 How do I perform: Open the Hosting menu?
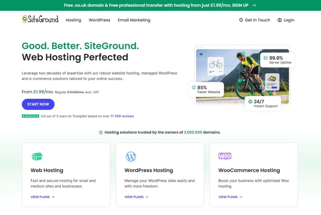(x=73, y=20)
